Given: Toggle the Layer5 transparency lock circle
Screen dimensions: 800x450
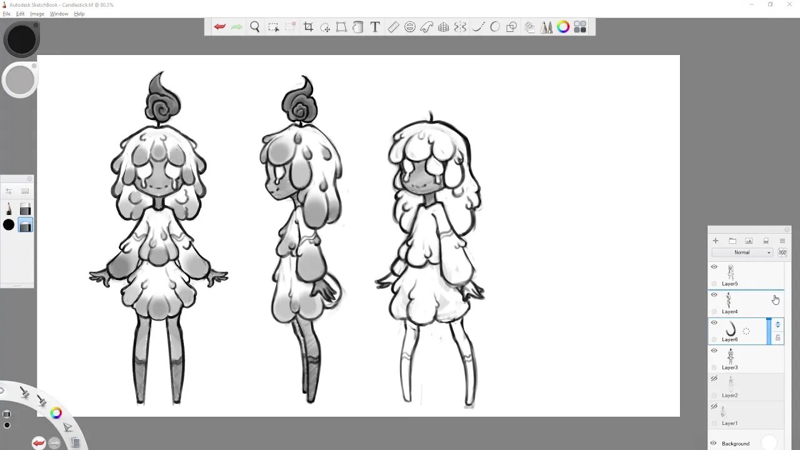Looking at the screenshot, I should [x=714, y=284].
